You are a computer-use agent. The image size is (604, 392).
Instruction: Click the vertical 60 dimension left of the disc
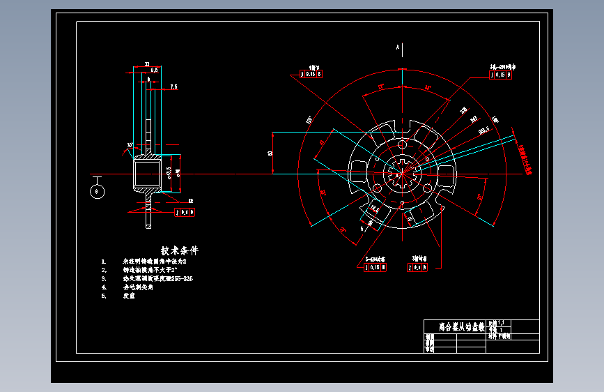coord(270,153)
